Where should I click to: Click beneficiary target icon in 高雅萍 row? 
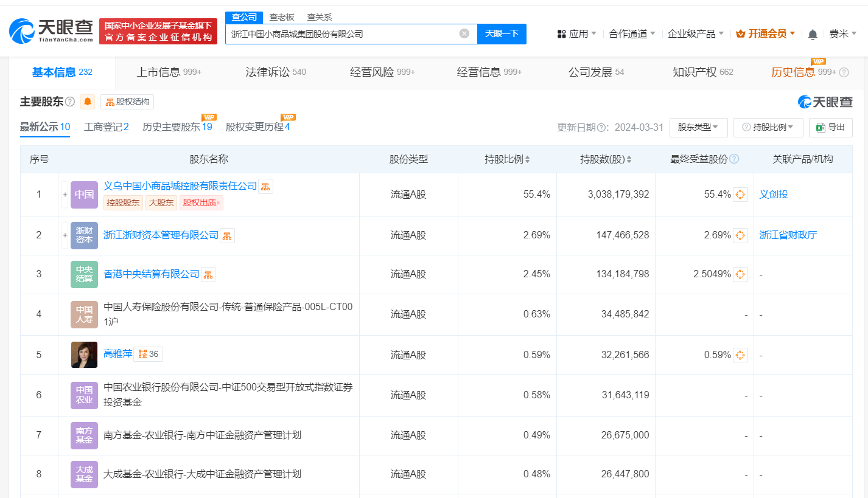(x=740, y=354)
